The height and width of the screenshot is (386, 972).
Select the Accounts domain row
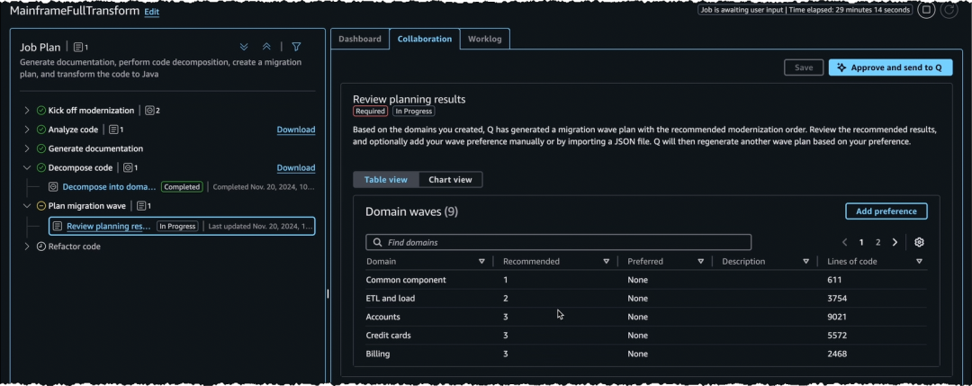(646, 317)
